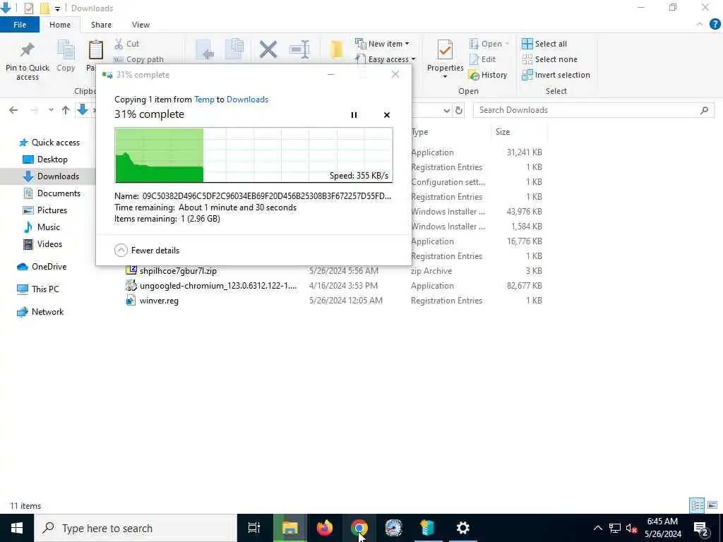Show hidden system tray icons
The height and width of the screenshot is (542, 723).
click(x=597, y=528)
